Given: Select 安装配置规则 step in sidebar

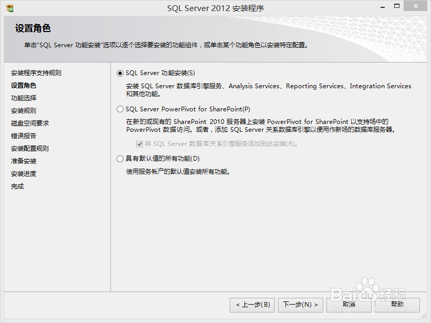Looking at the screenshot, I should click(x=29, y=149).
